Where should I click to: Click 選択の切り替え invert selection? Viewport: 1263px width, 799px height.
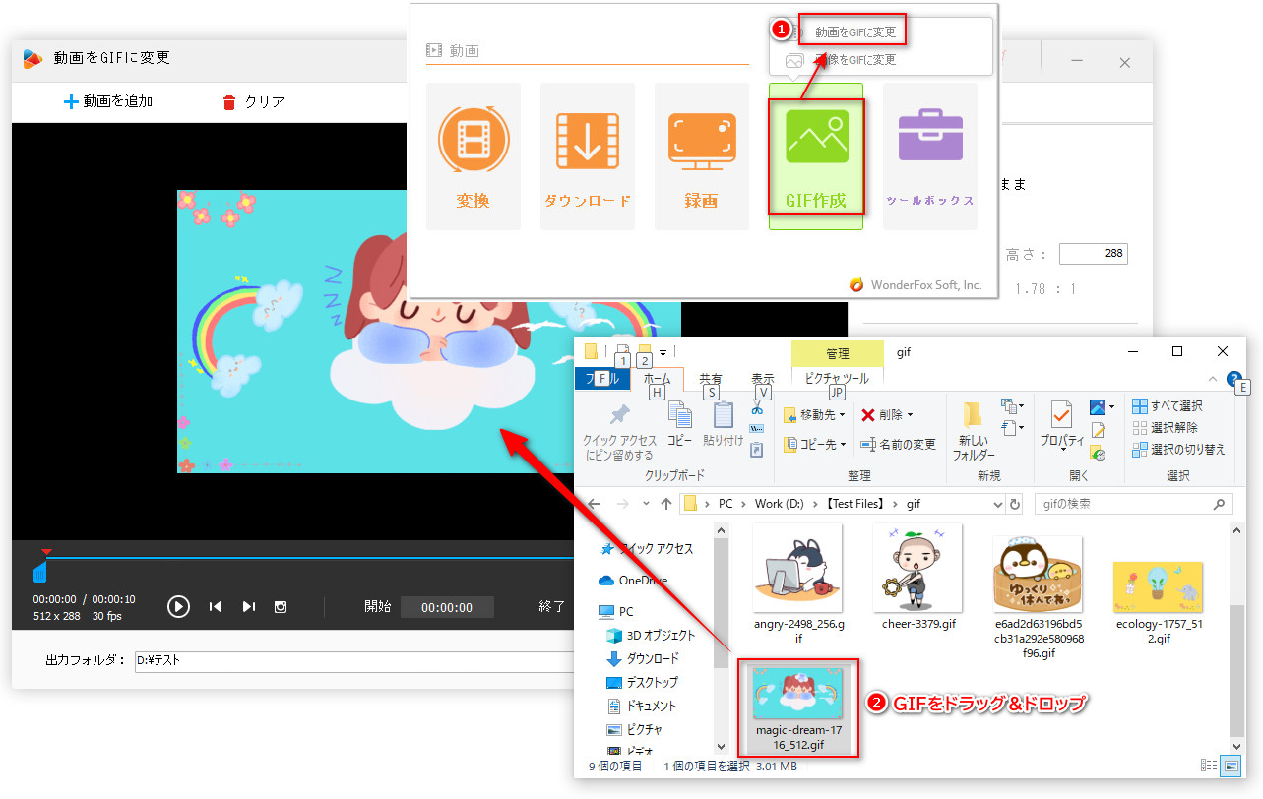1178,450
